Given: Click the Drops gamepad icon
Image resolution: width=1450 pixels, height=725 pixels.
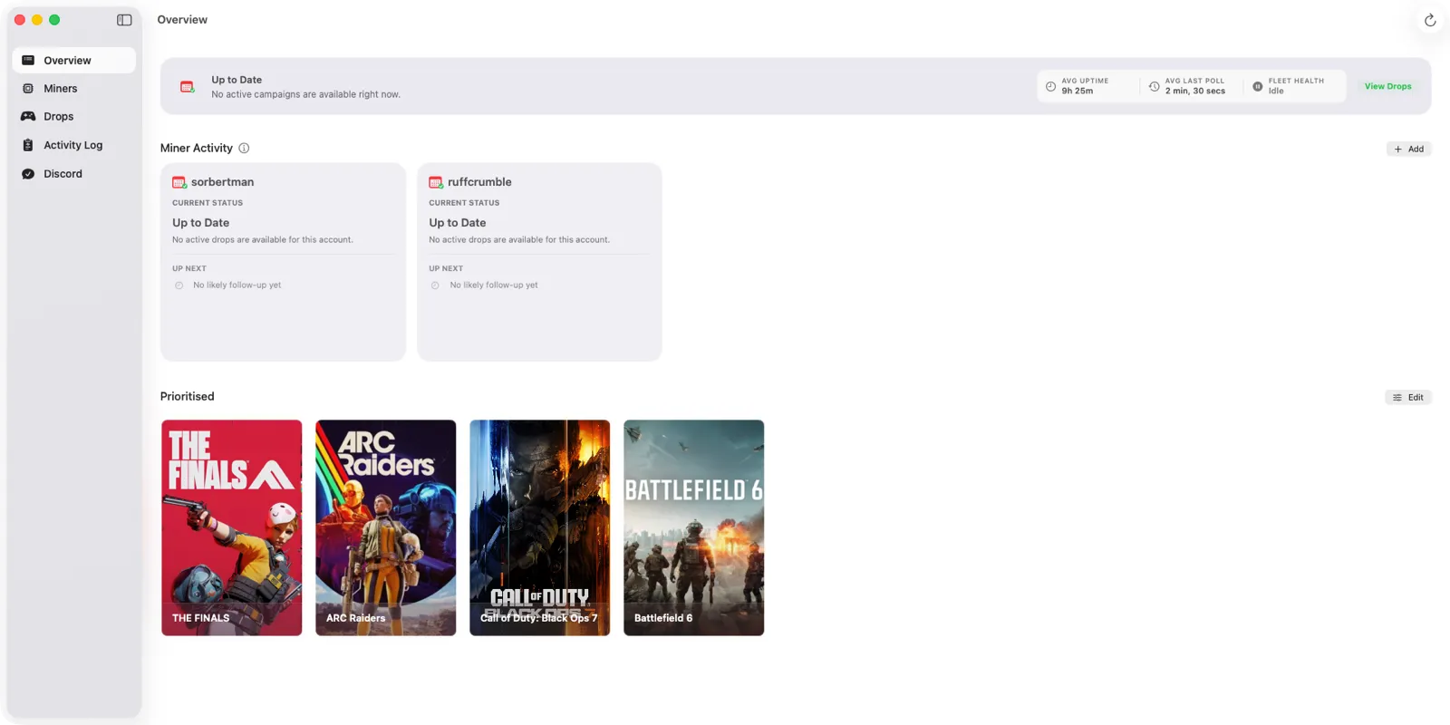Looking at the screenshot, I should pyautogui.click(x=28, y=117).
